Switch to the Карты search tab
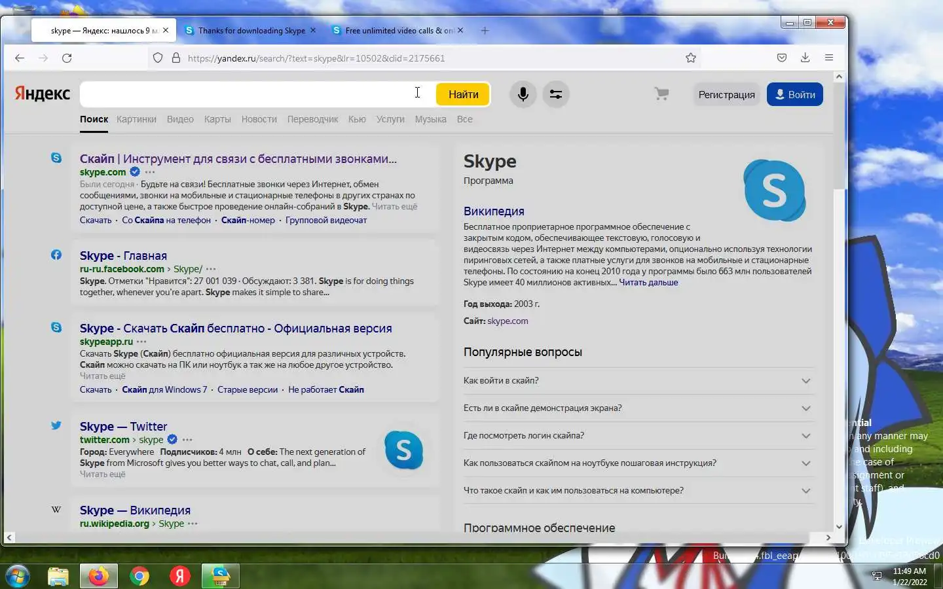Screen dimensions: 943x589 pos(217,119)
